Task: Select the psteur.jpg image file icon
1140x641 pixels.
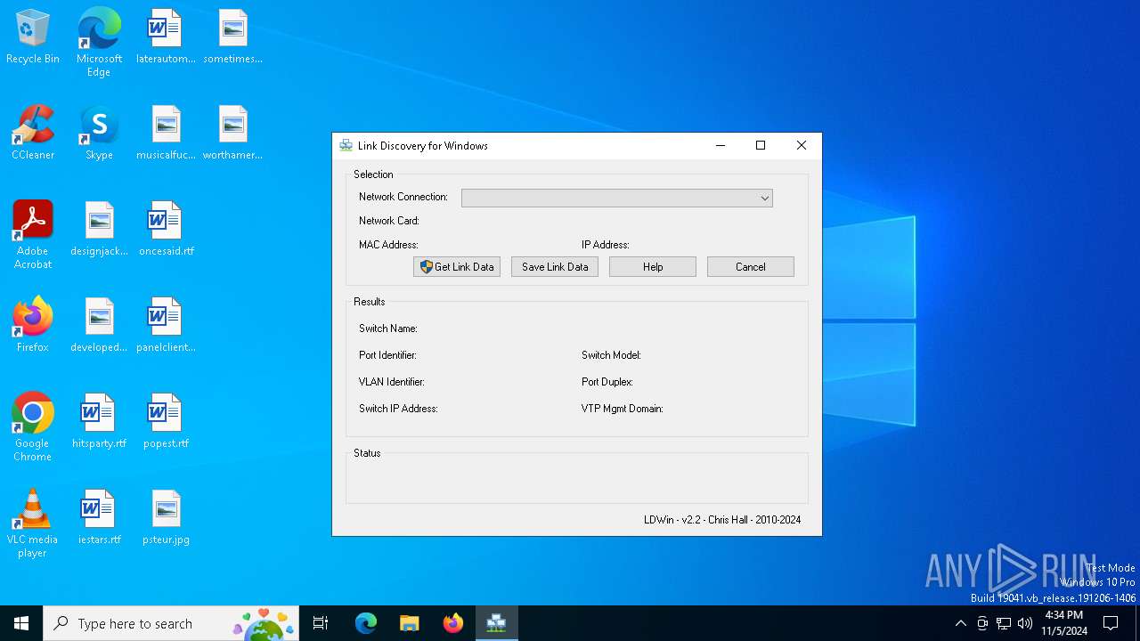Action: tap(166, 518)
